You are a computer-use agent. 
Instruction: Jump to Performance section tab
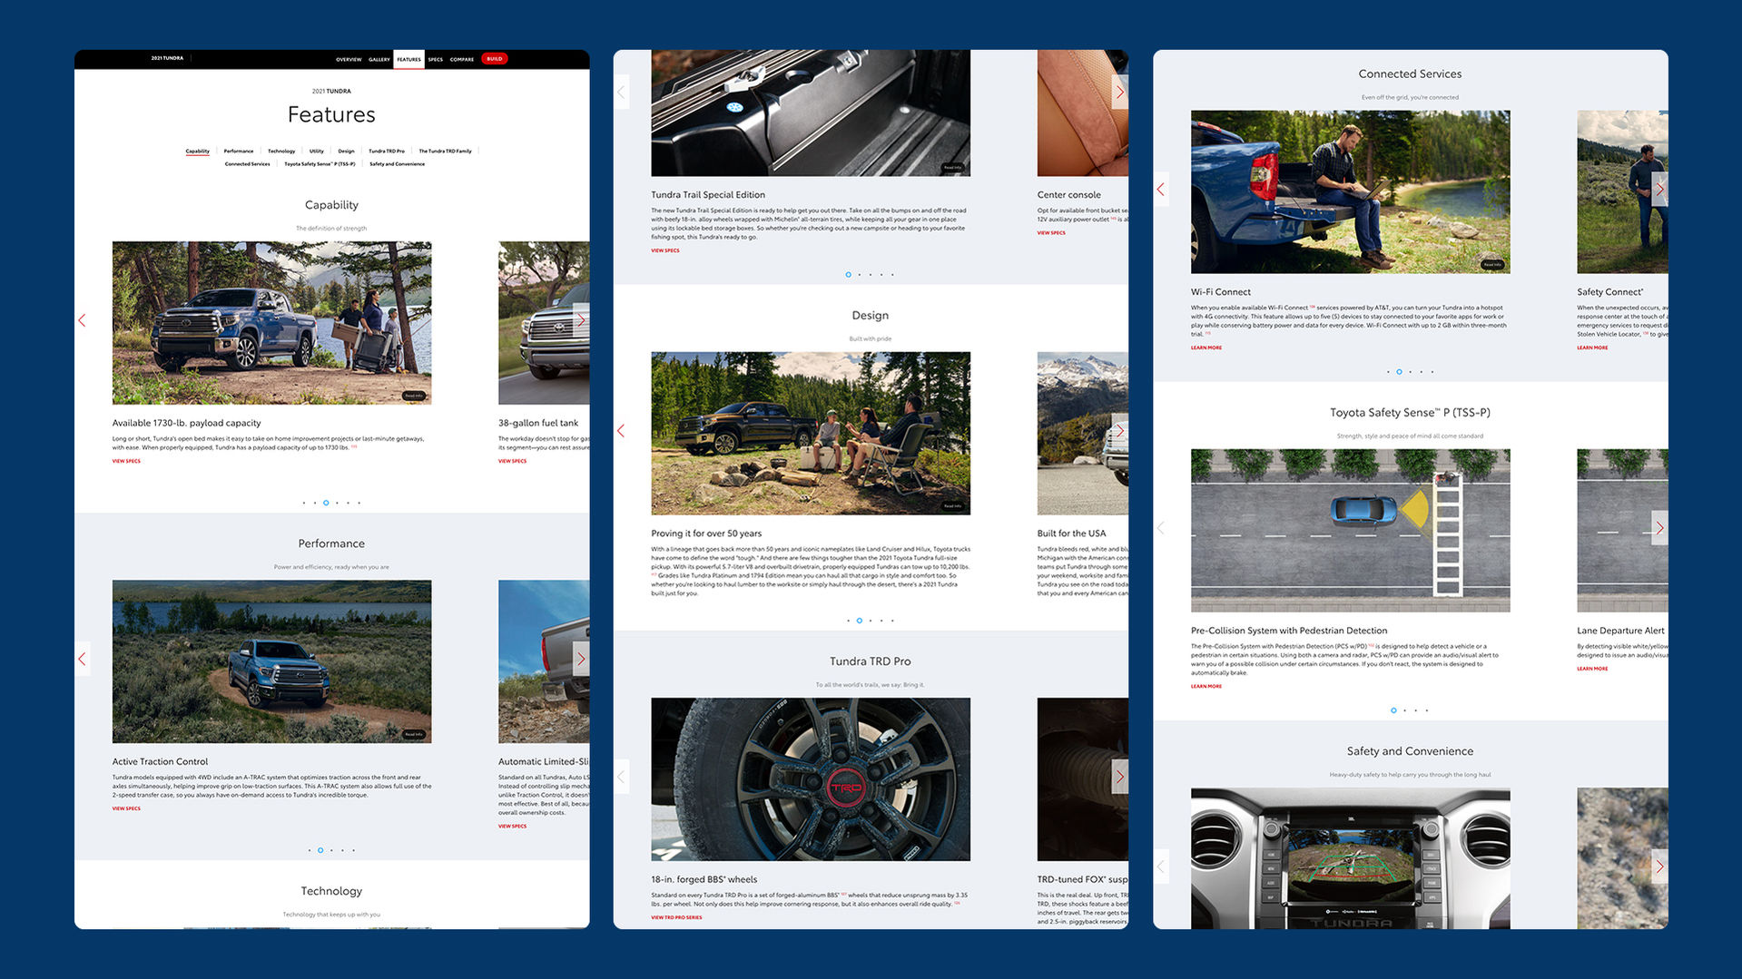tap(239, 152)
